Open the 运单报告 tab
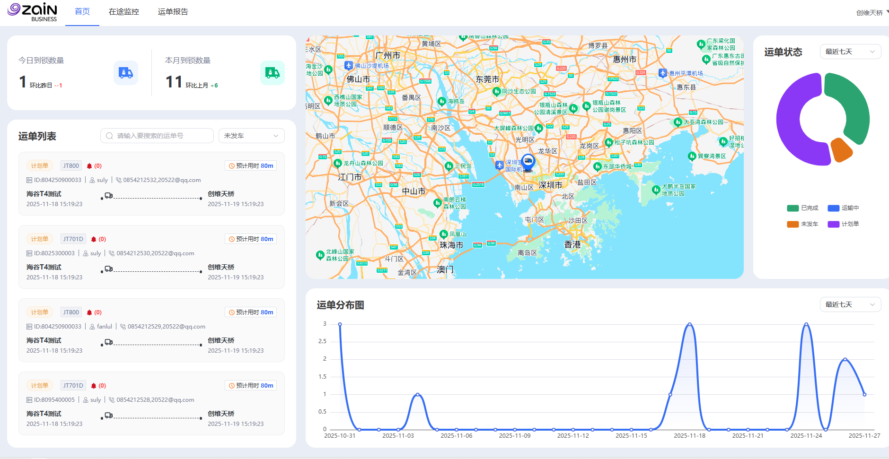Viewport: 889px width, 459px height. 173,12
